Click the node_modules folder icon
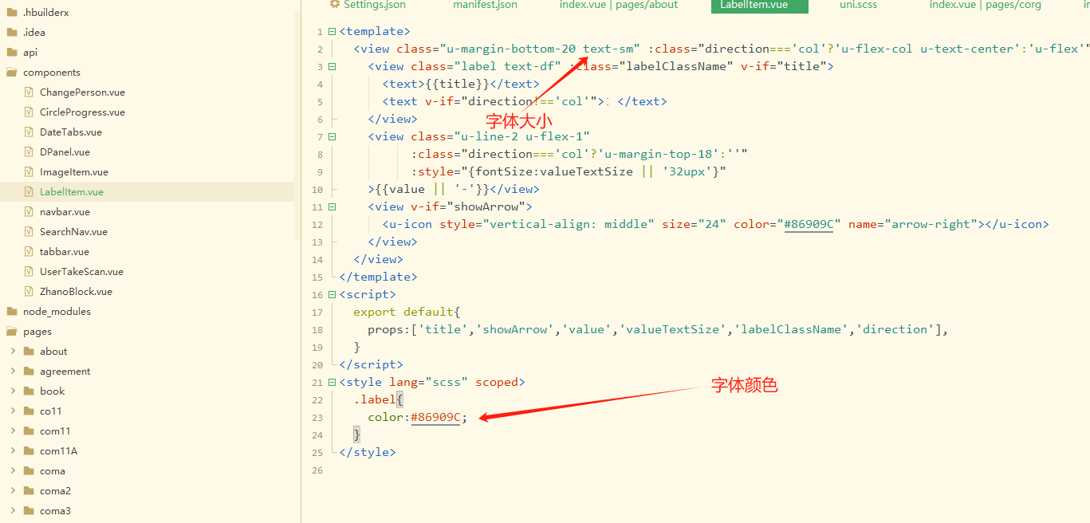Image resolution: width=1090 pixels, height=523 pixels. point(11,311)
